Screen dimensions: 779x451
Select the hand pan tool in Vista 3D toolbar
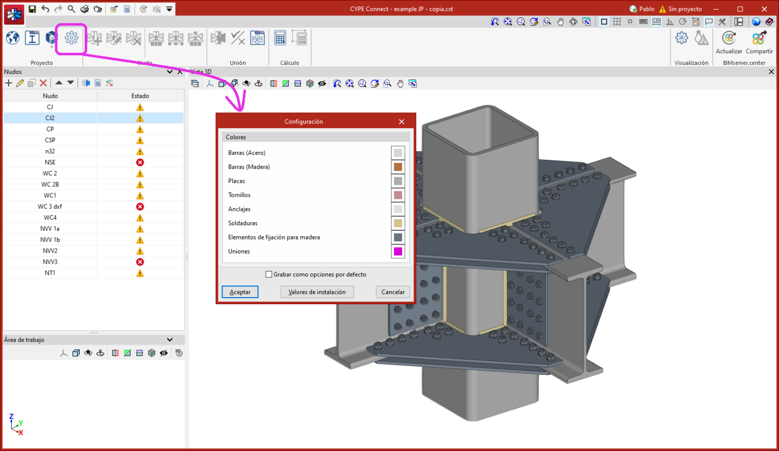400,84
